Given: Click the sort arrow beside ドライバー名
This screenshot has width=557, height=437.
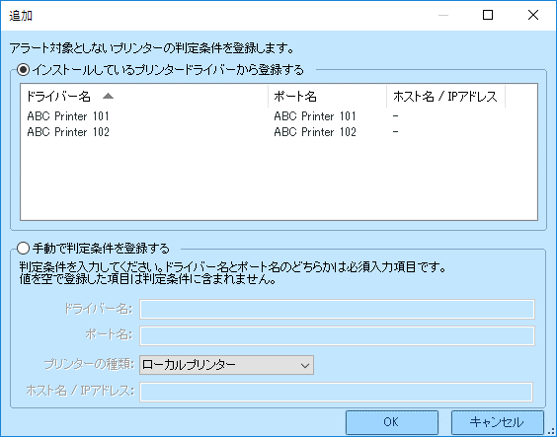Looking at the screenshot, I should tap(108, 96).
